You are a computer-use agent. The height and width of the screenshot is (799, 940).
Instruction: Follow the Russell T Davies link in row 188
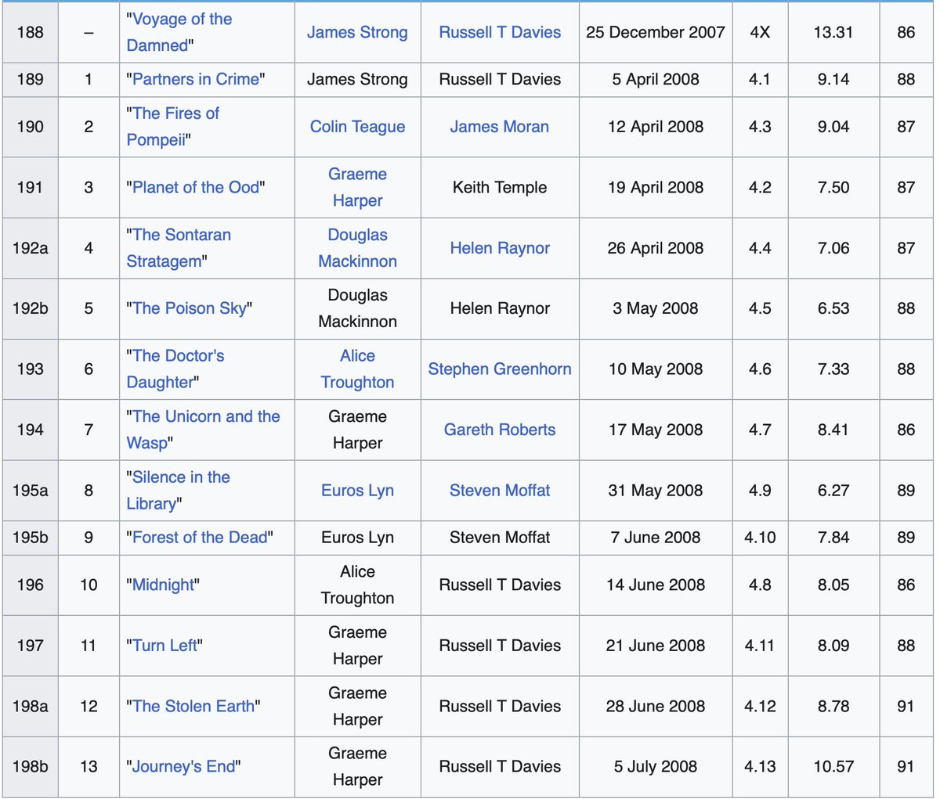500,32
